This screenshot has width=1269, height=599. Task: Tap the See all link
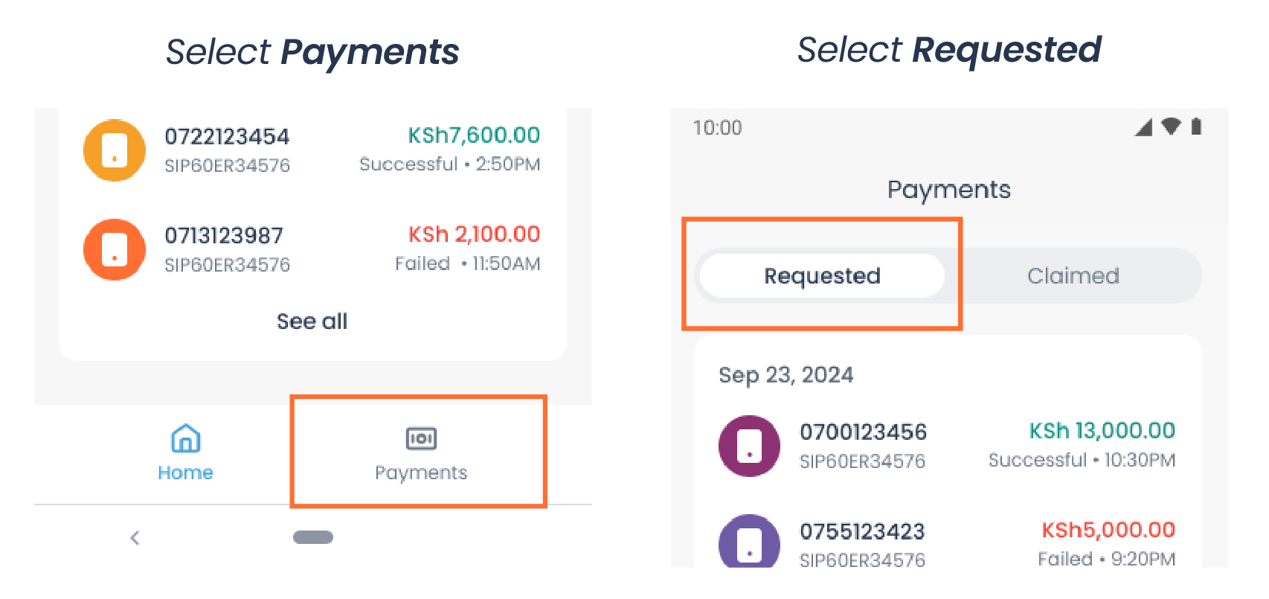tap(312, 321)
